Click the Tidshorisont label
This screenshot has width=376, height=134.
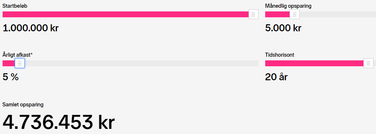click(x=280, y=55)
